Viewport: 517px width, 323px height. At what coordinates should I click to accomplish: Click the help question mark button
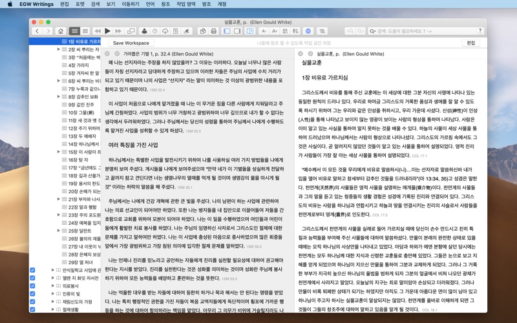tap(480, 30)
